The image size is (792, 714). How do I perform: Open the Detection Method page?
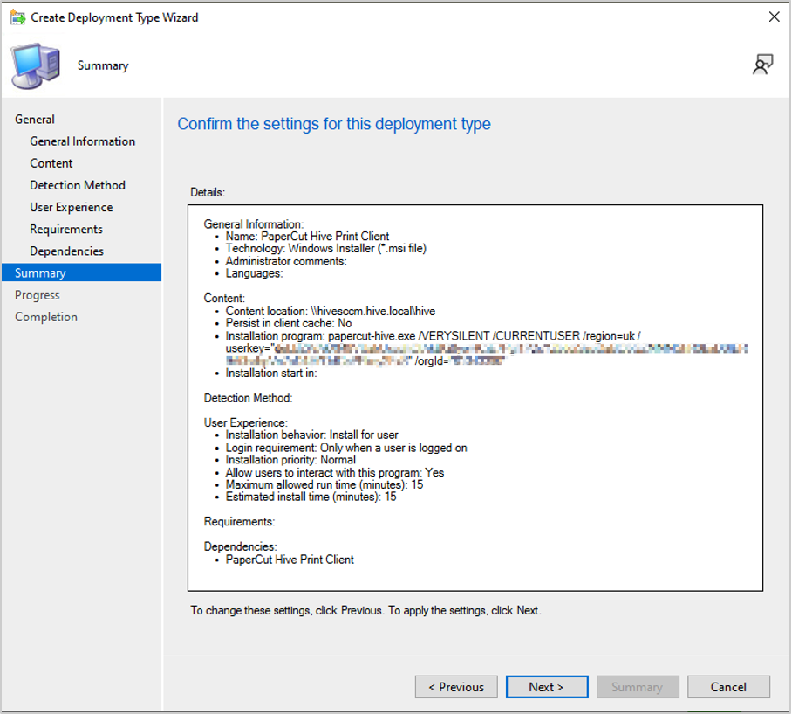(x=78, y=185)
